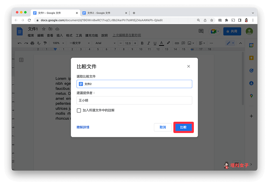Expand the Arial font dropdown

[105, 43]
